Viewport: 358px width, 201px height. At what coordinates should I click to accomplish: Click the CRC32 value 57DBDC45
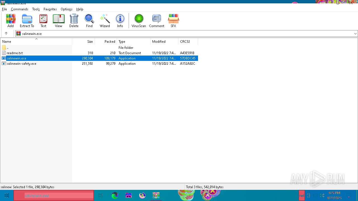(188, 58)
